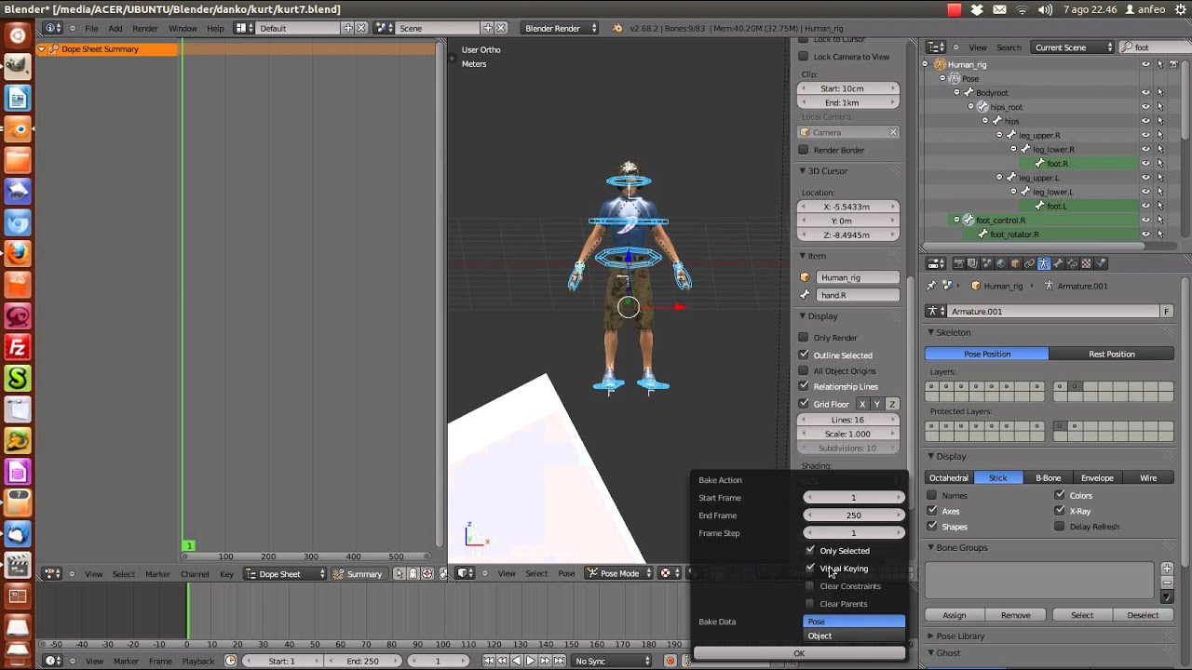Image resolution: width=1192 pixels, height=670 pixels.
Task: Jump to last frame in timeline
Action: click(560, 661)
